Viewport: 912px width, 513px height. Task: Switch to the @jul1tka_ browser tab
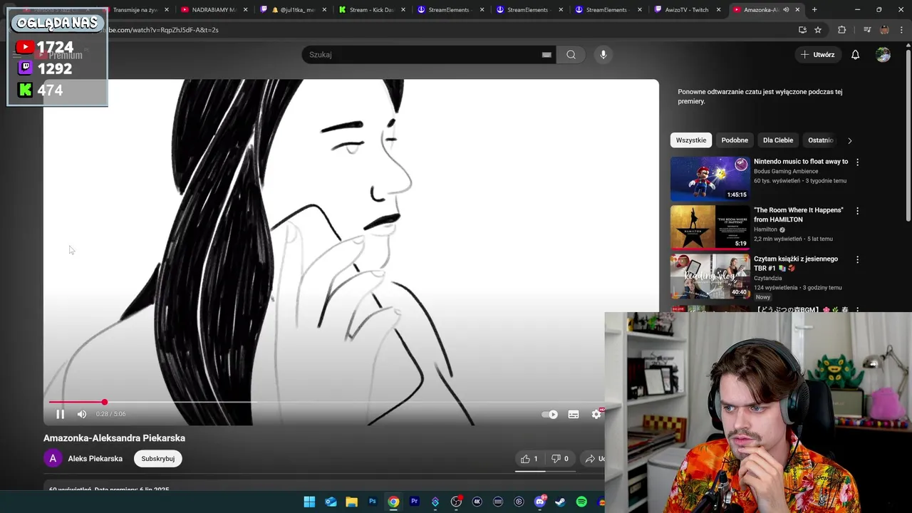coord(292,10)
